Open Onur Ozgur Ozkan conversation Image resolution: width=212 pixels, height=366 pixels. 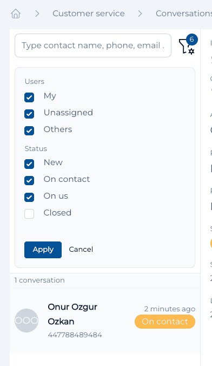click(x=105, y=321)
